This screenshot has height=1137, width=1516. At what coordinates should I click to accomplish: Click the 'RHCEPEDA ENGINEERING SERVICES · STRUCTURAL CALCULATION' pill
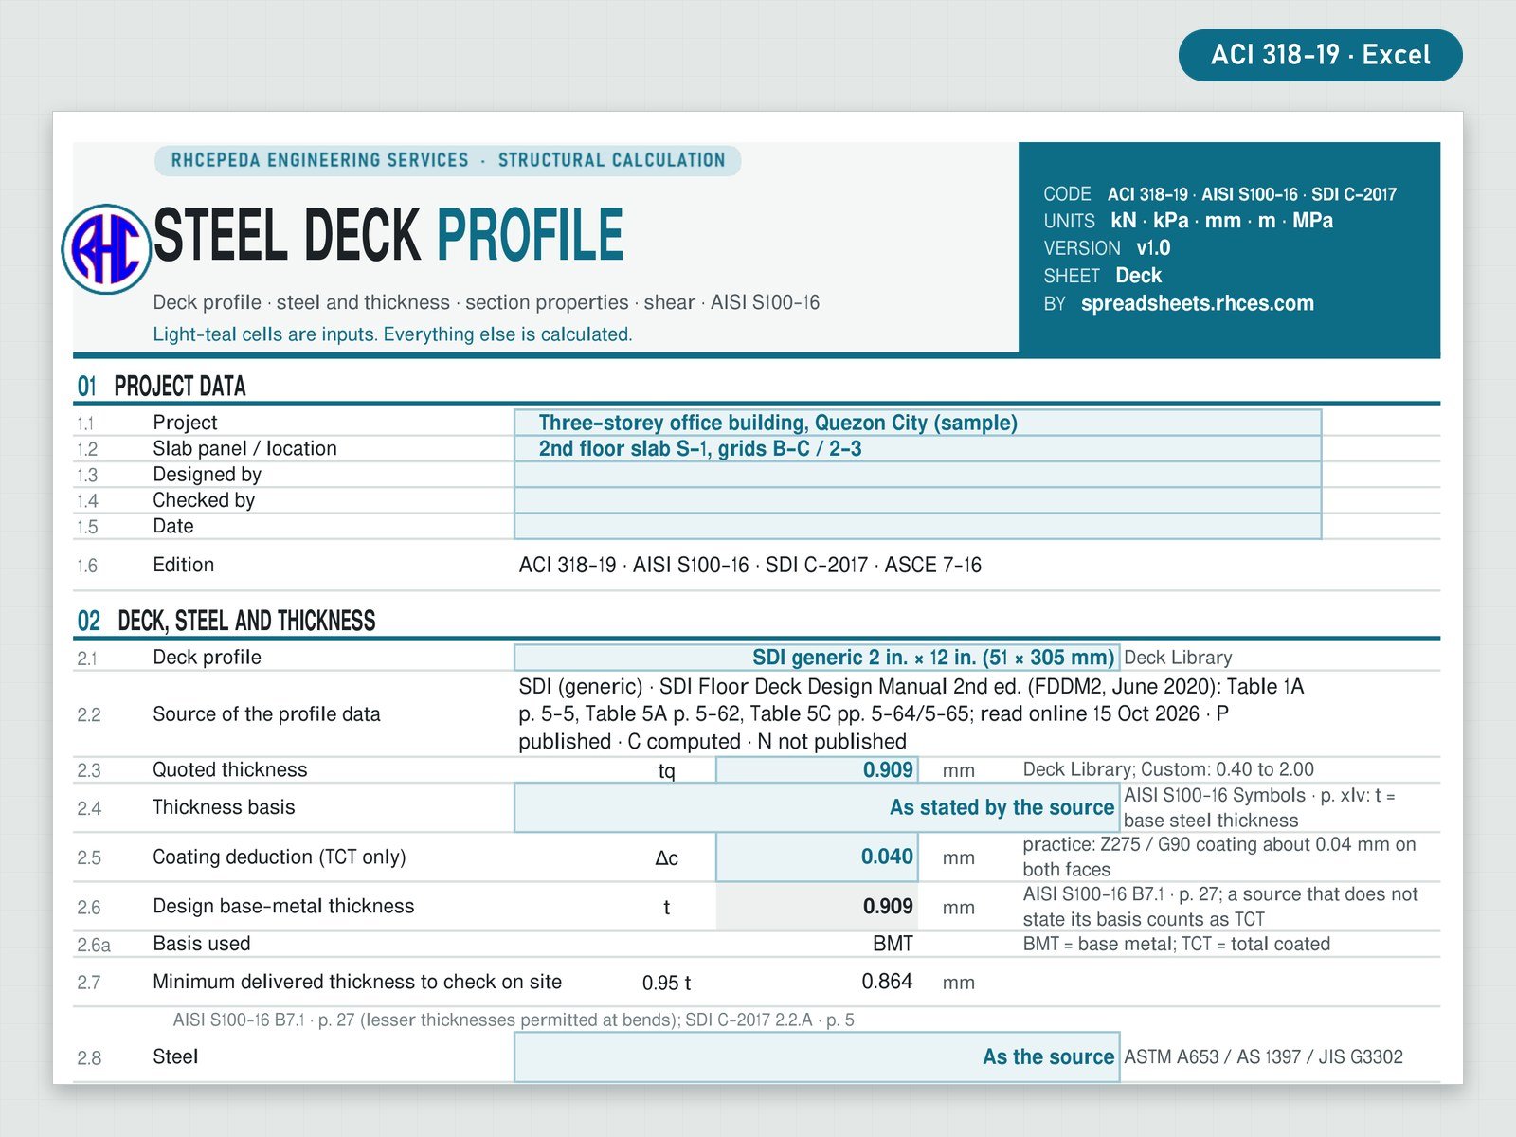pos(447,160)
